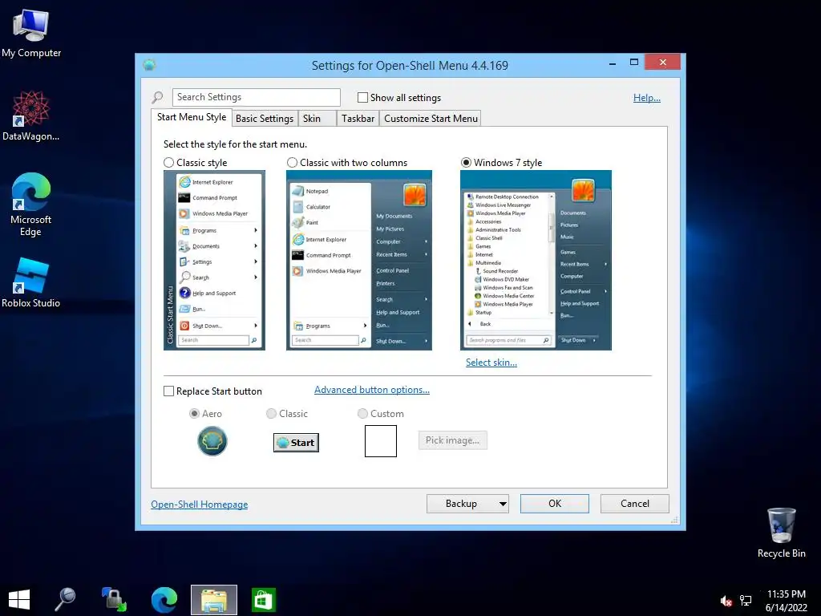Open the DataWagon desktop shortcut

point(31,115)
